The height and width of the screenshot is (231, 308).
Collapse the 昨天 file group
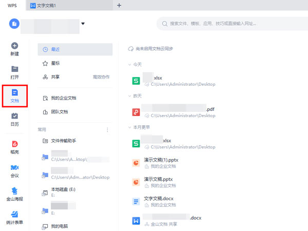pyautogui.click(x=130, y=95)
